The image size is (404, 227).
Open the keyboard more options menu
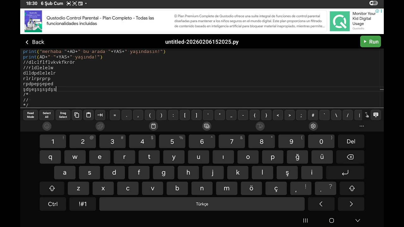click(x=362, y=126)
